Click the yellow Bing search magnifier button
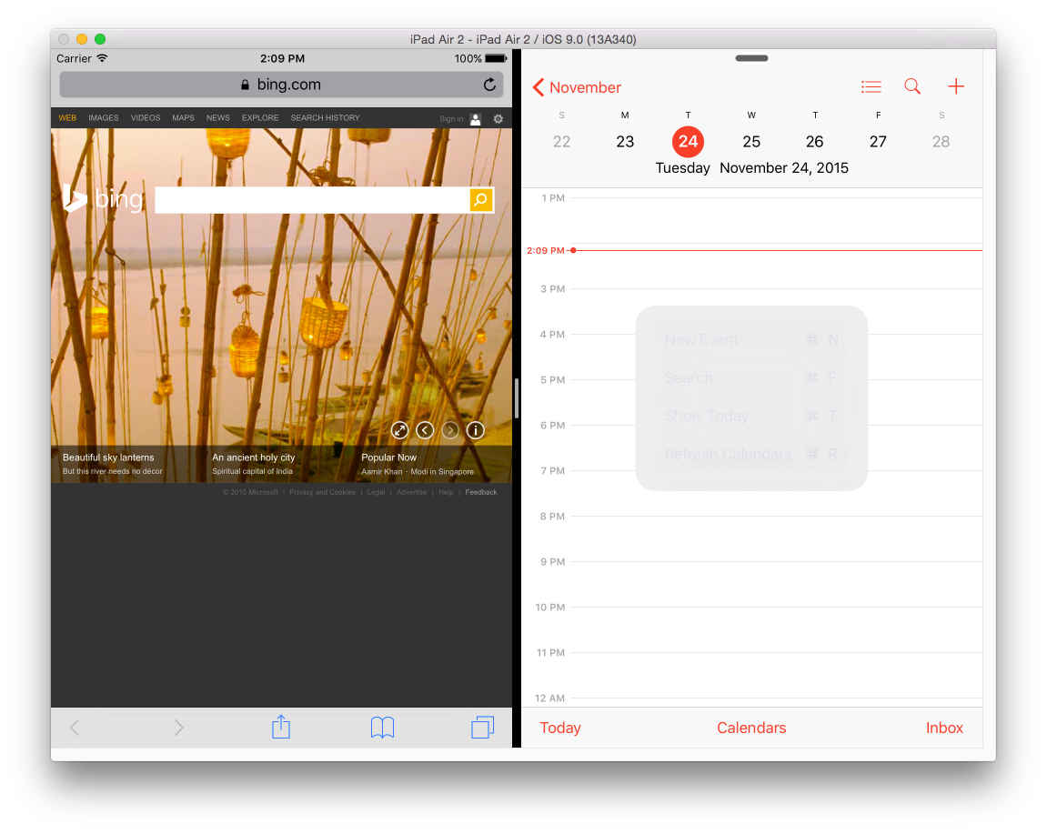 pos(481,200)
